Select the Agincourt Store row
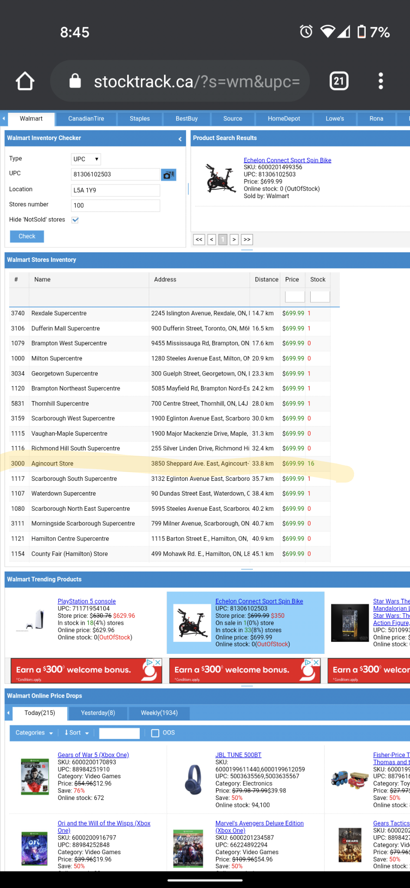Viewport: 410px width, 888px height. pos(170,464)
